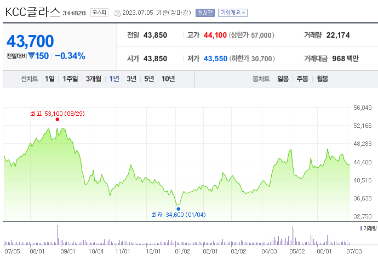
Task: Click the 거래대금 value 968 백만
Action: [345, 58]
